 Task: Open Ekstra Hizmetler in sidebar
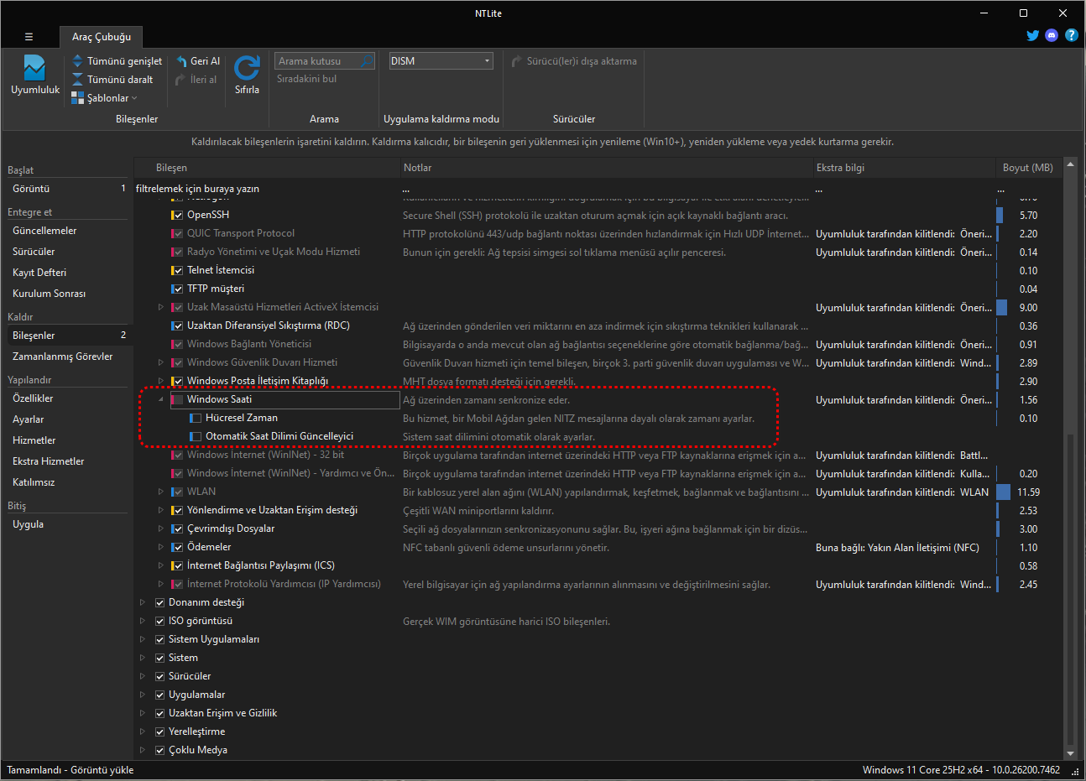pos(67,461)
